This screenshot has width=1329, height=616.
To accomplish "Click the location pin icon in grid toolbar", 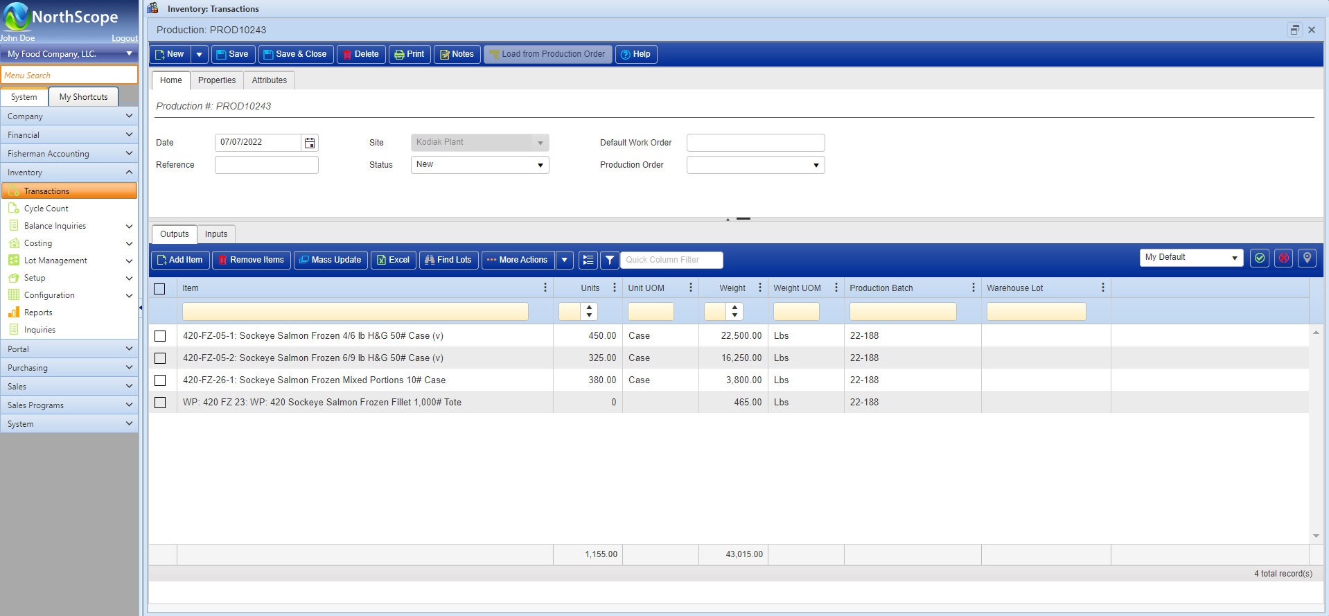I will (x=1307, y=258).
